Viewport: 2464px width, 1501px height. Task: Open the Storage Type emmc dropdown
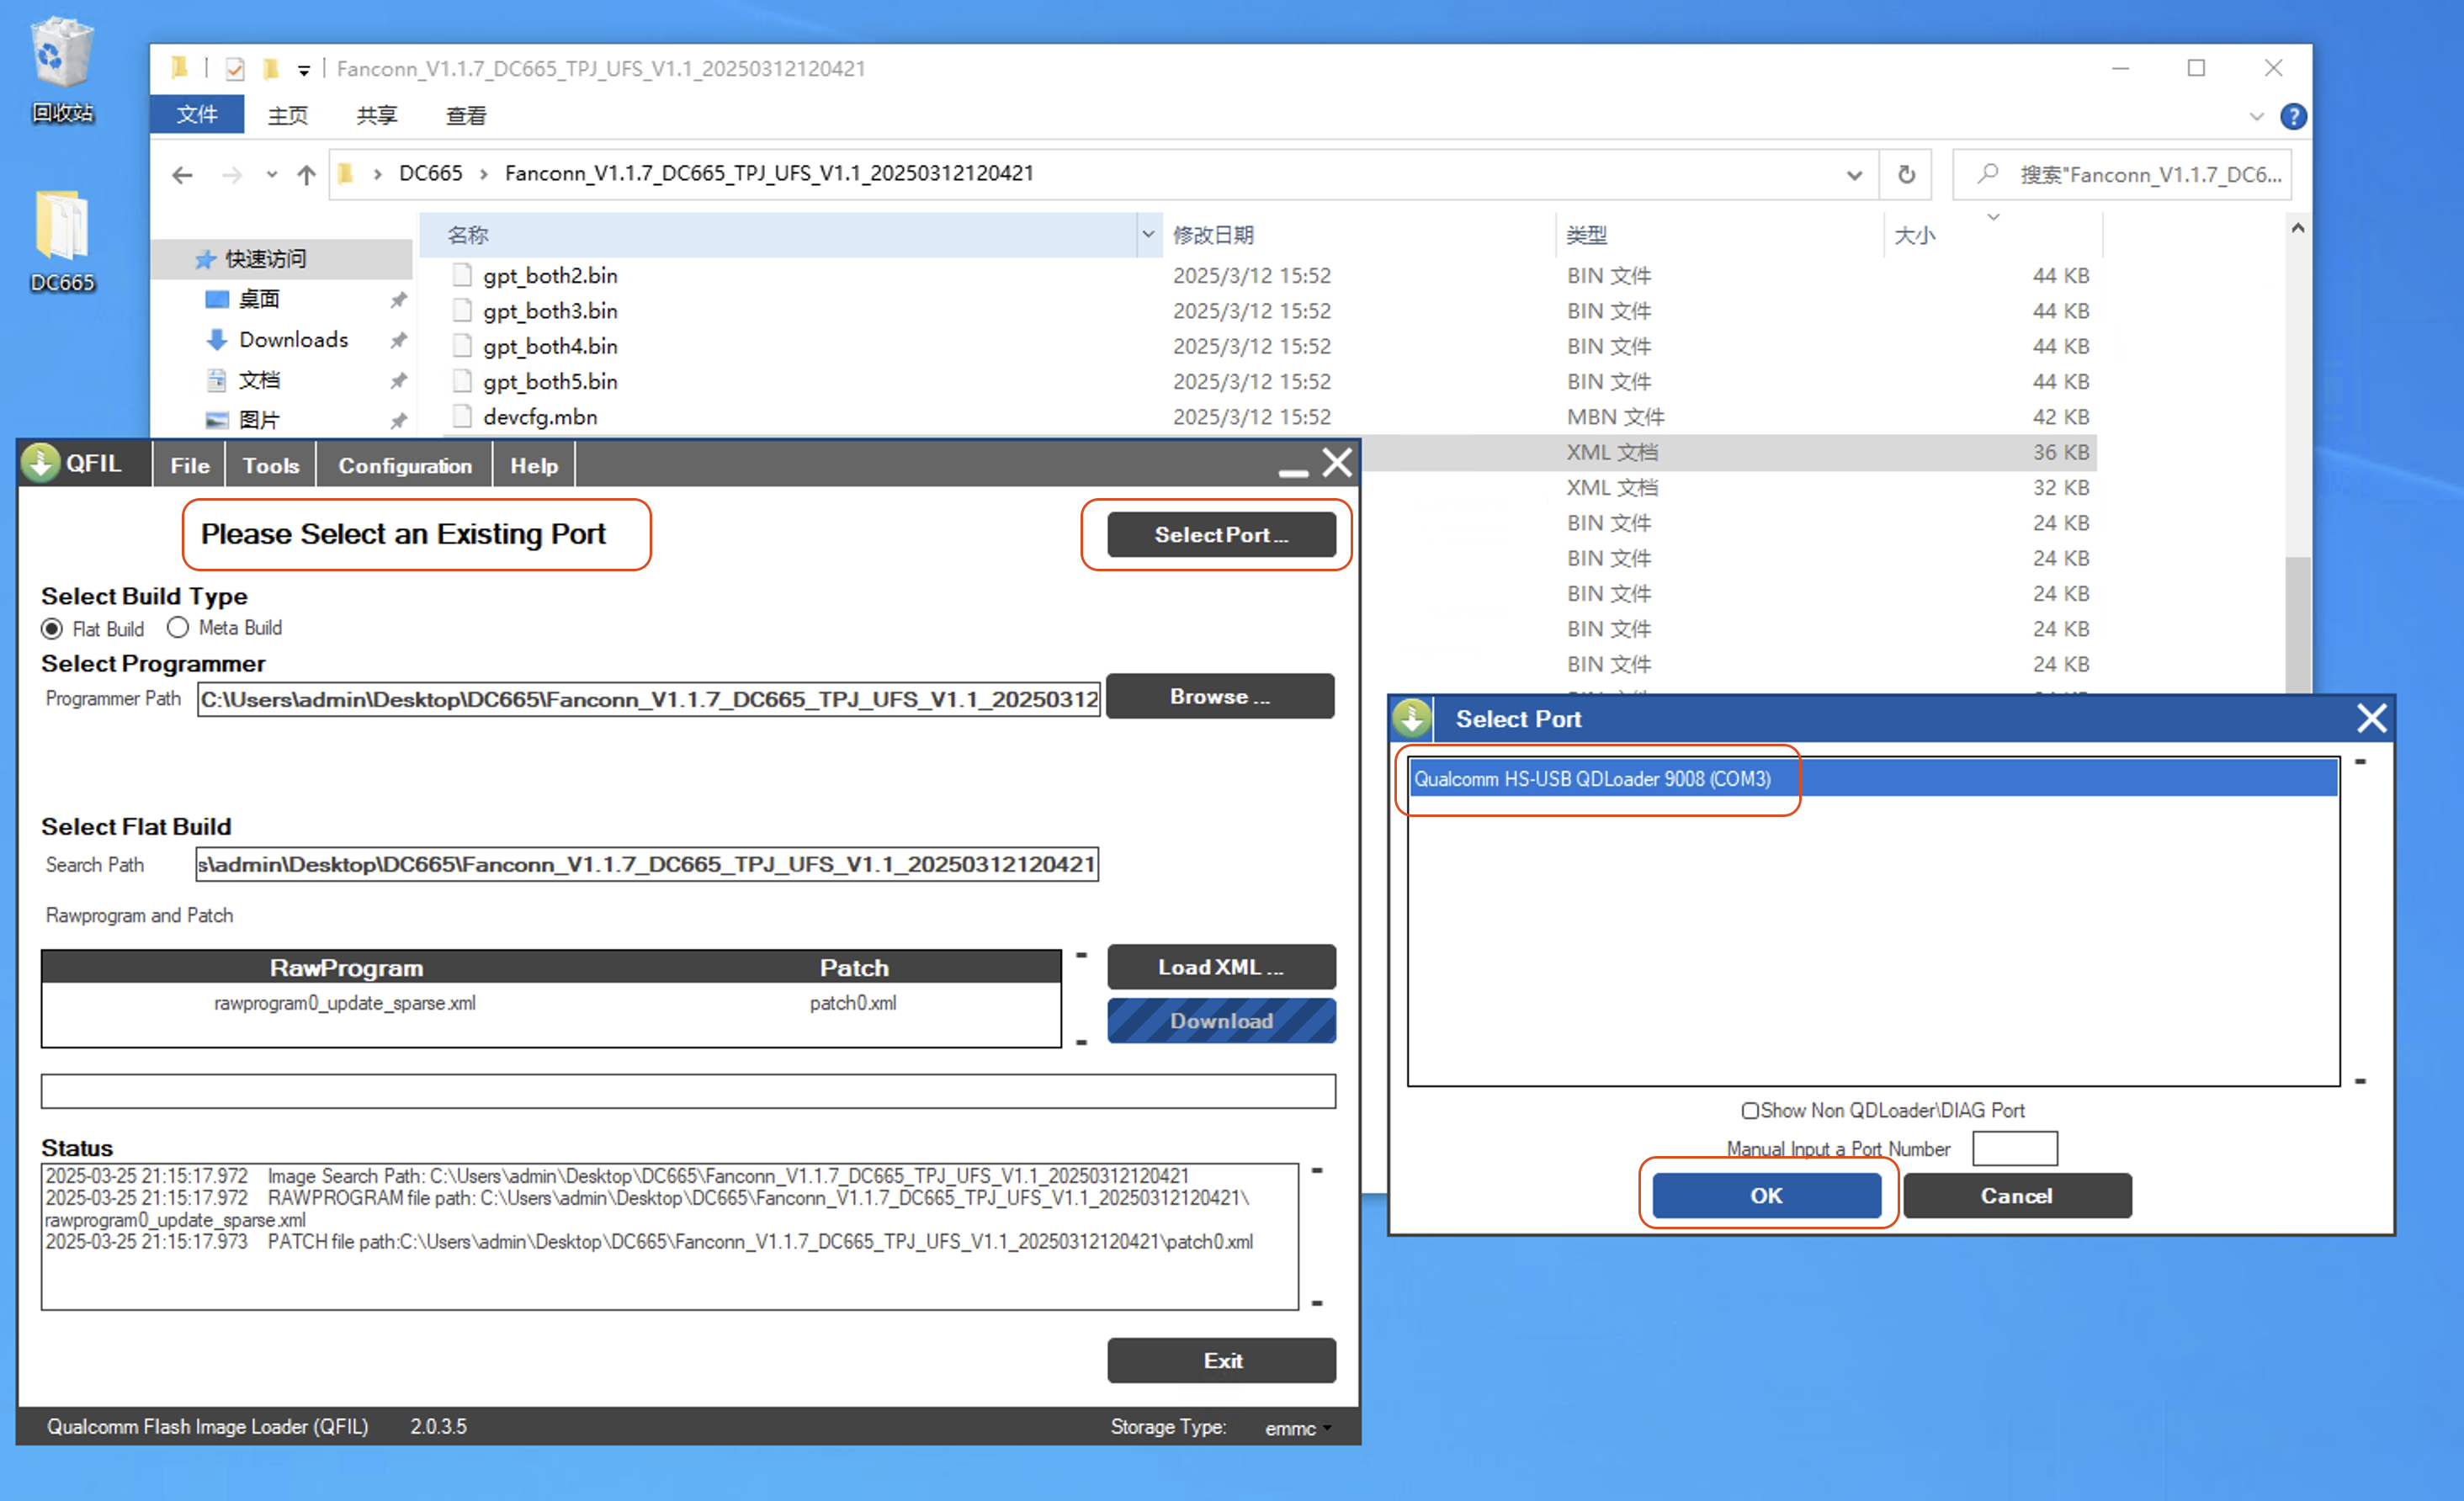click(1298, 1428)
